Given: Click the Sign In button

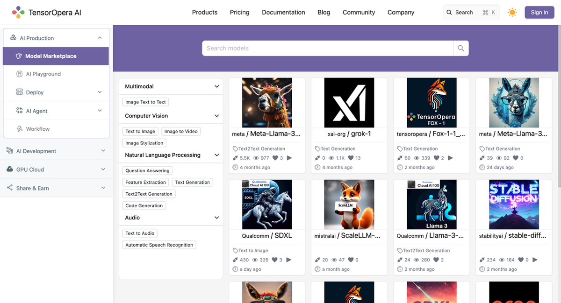Looking at the screenshot, I should (x=539, y=12).
